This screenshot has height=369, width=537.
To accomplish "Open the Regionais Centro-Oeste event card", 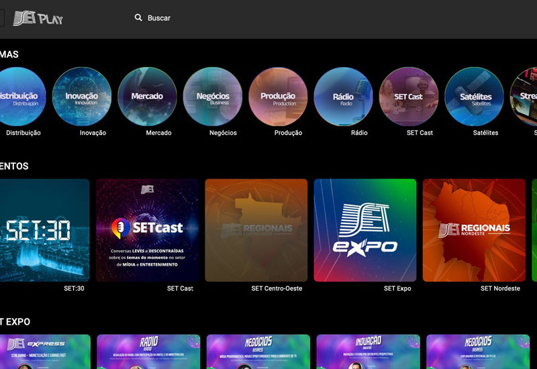I will pos(256,230).
